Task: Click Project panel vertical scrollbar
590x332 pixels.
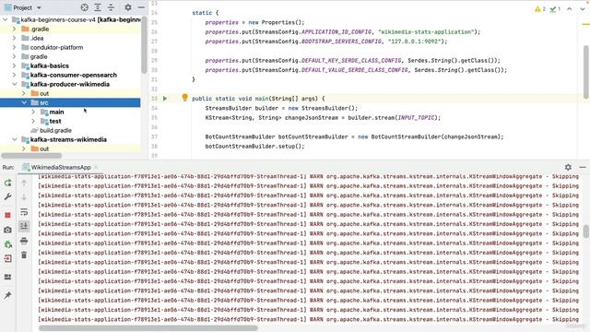Action: [144, 44]
